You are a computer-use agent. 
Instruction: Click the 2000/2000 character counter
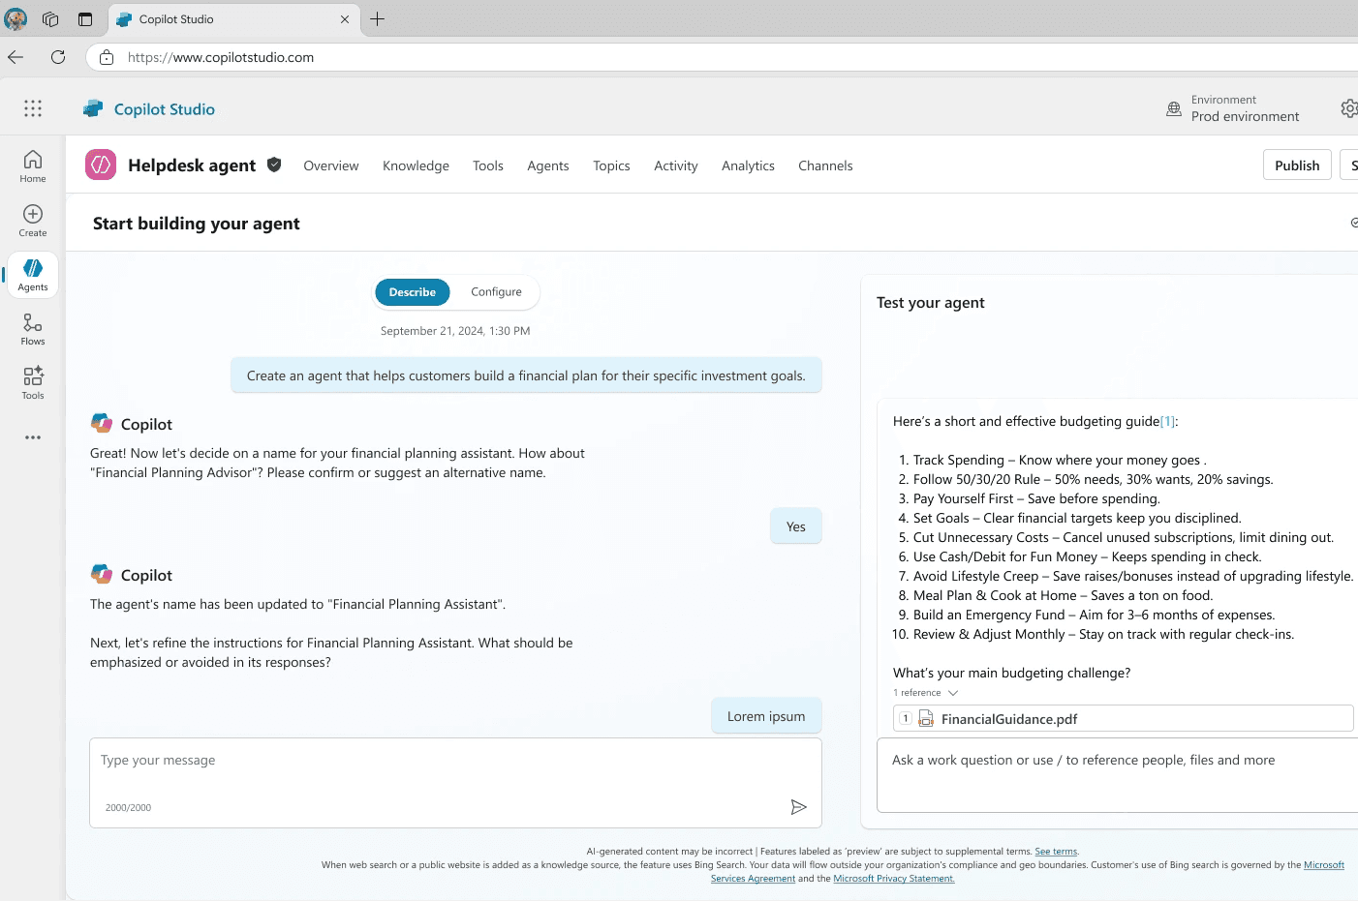coord(128,807)
